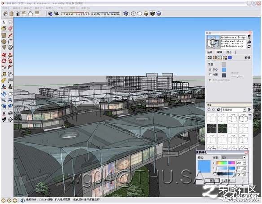Select the Paint Bucket tool
262x204 pixels.
pyautogui.click(x=4, y=28)
